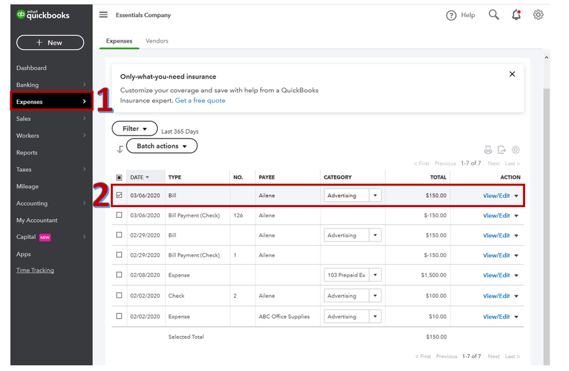Click the scrollbar up arrow
Image resolution: width=569 pixels, height=371 pixels.
pos(546,57)
